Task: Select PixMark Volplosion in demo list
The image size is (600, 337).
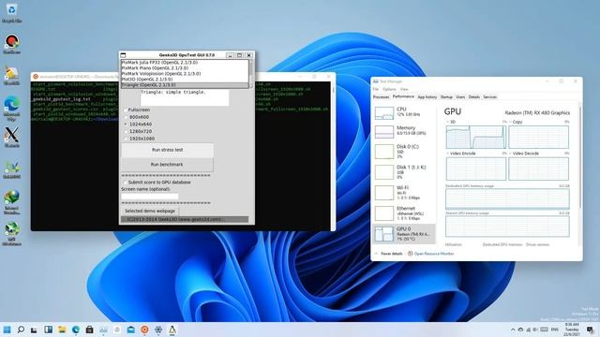Action: (x=185, y=74)
